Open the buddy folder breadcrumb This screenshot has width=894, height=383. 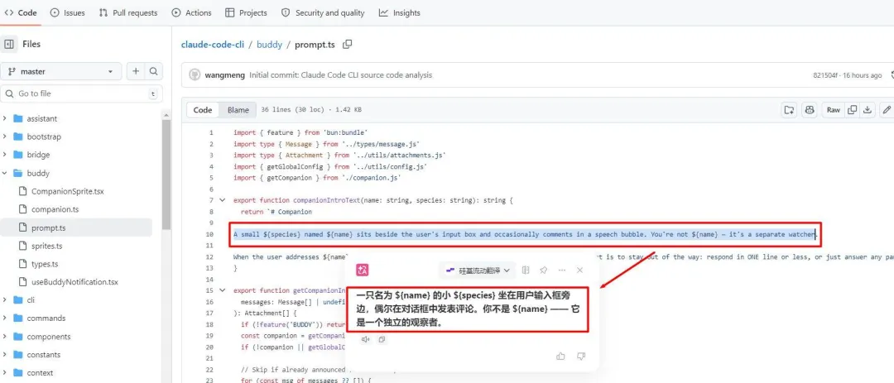click(x=269, y=45)
